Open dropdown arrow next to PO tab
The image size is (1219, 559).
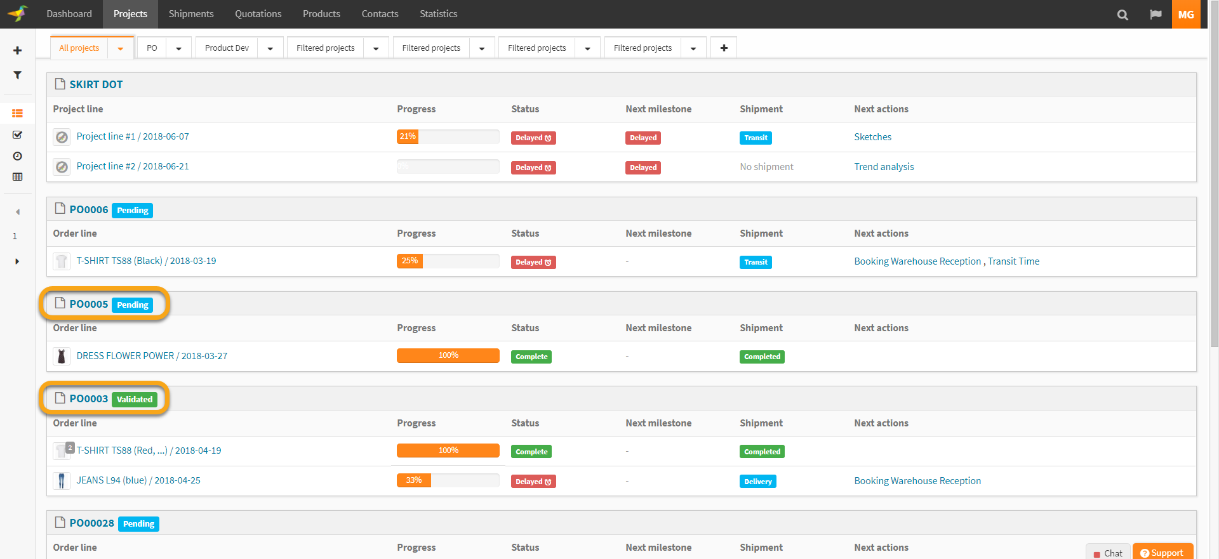click(179, 48)
